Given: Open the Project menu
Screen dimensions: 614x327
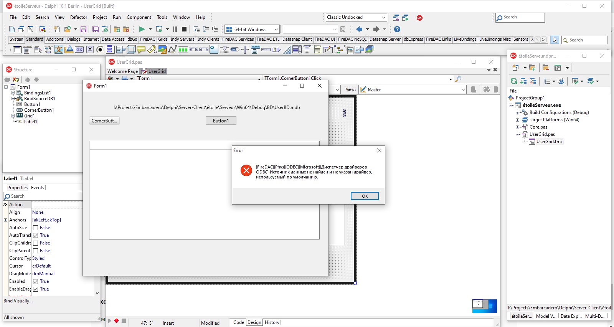Looking at the screenshot, I should click(100, 17).
